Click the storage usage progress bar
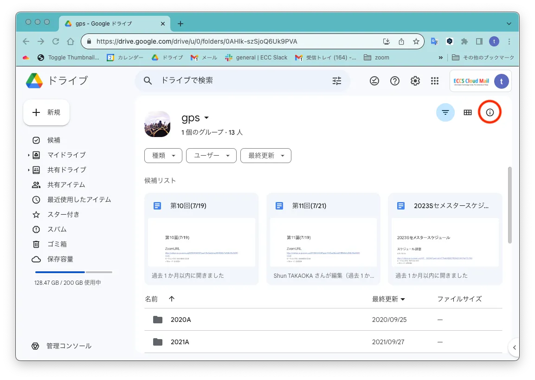The image size is (535, 380). (73, 272)
